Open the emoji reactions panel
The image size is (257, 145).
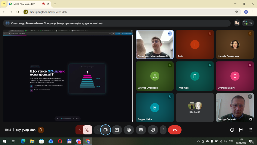(129, 130)
